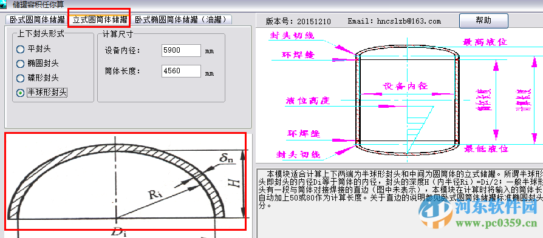This screenshot has width=543, height=238.
Task: Click the 设备内径 input field with 5900
Action: 181,50
